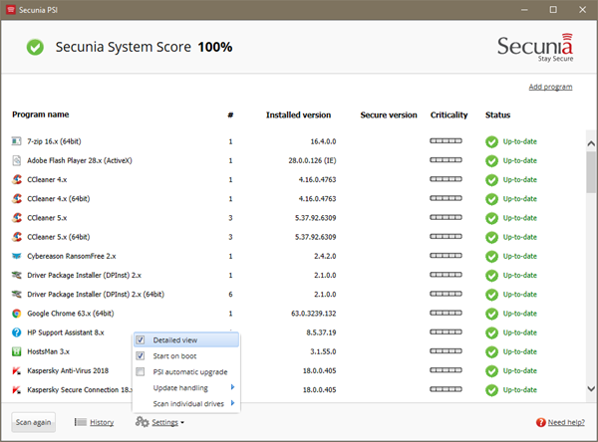Open the Scan individual drives menu entry
Screen dimensions: 598x442
(x=186, y=404)
